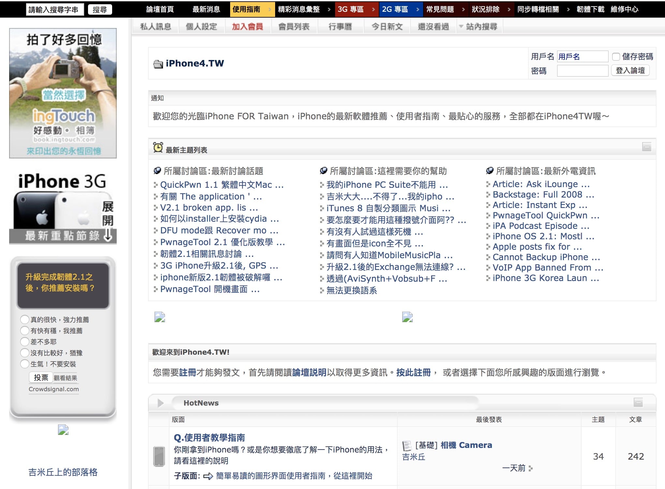Viewport: 665px width, 489px height.
Task: Select poll option 生氣！不要安裝
Action: (x=25, y=363)
